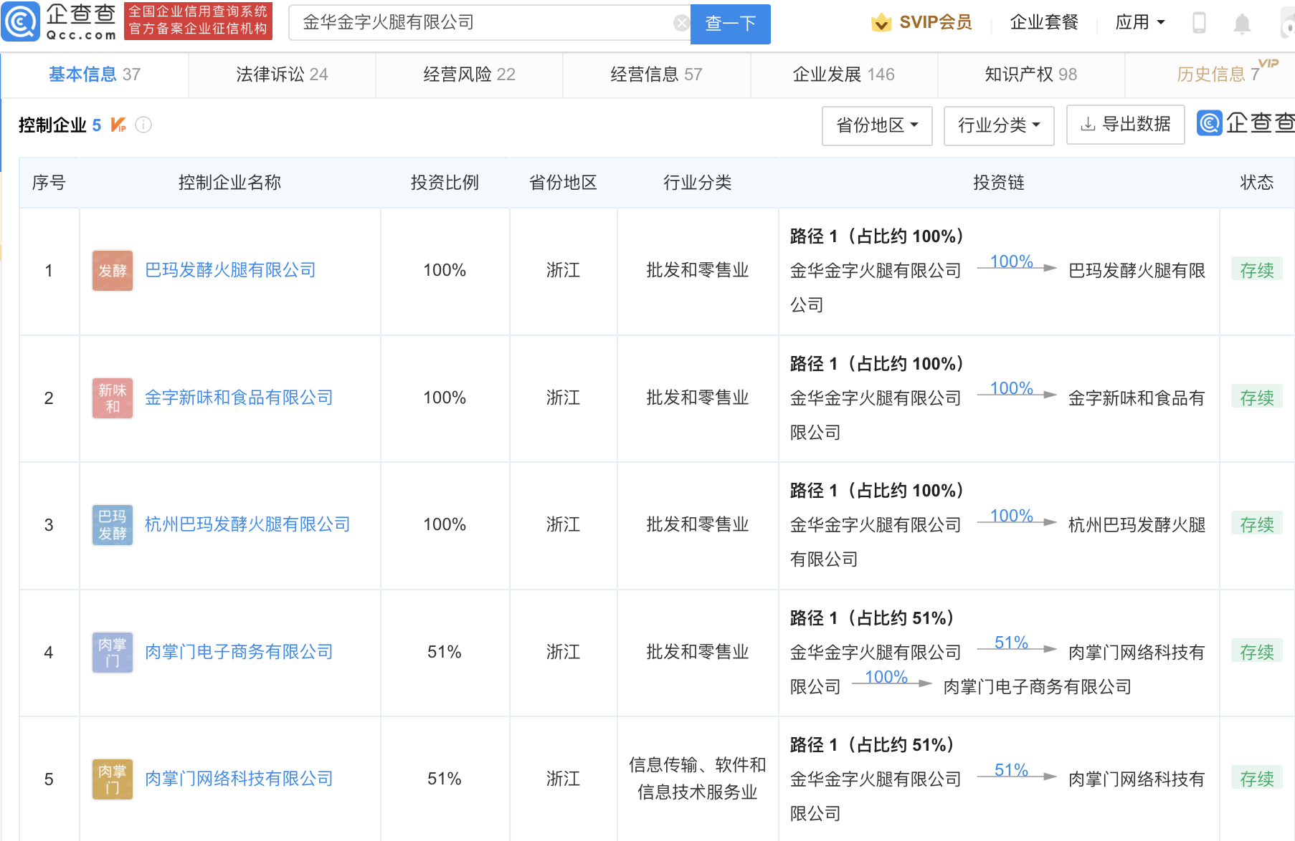Open 肉掌门网络科技有限公司 company link

[x=239, y=779]
